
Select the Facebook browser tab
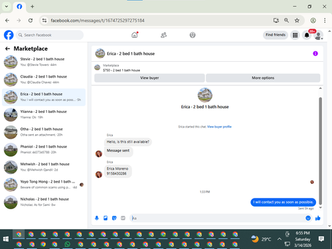click(19, 7)
